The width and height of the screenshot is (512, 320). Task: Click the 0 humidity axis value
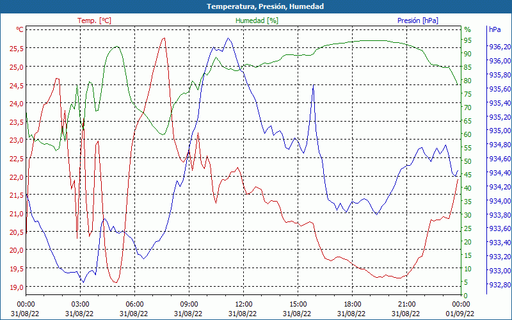(x=466, y=296)
